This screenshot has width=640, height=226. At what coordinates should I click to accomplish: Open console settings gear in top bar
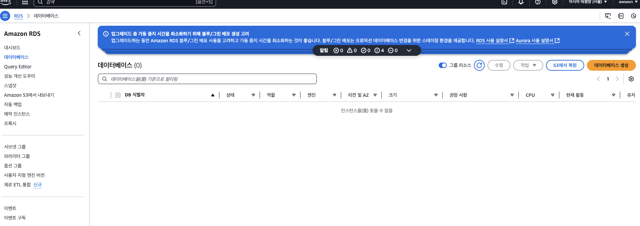[555, 2]
